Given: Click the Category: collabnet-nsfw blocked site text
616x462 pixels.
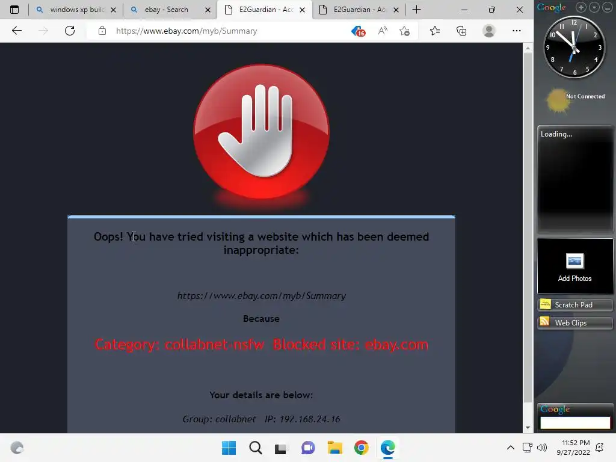Looking at the screenshot, I should point(261,345).
